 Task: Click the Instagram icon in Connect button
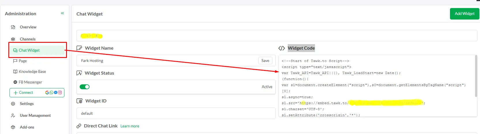tap(60, 92)
